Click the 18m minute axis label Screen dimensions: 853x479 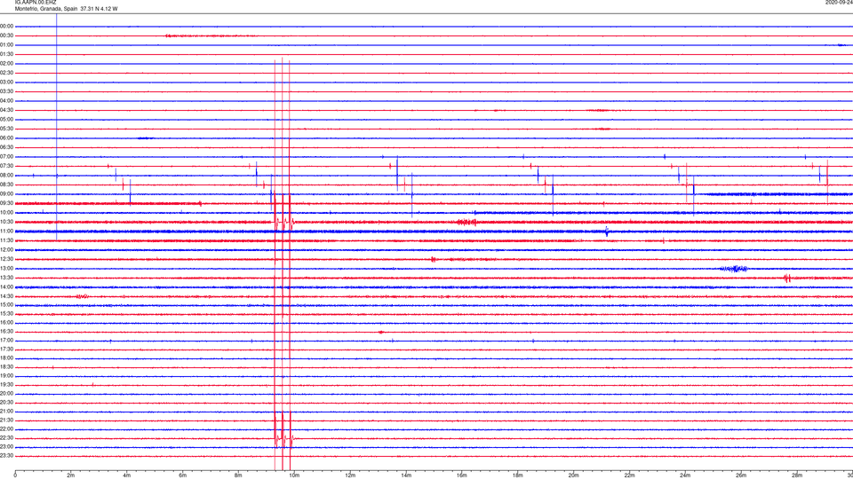coord(517,475)
